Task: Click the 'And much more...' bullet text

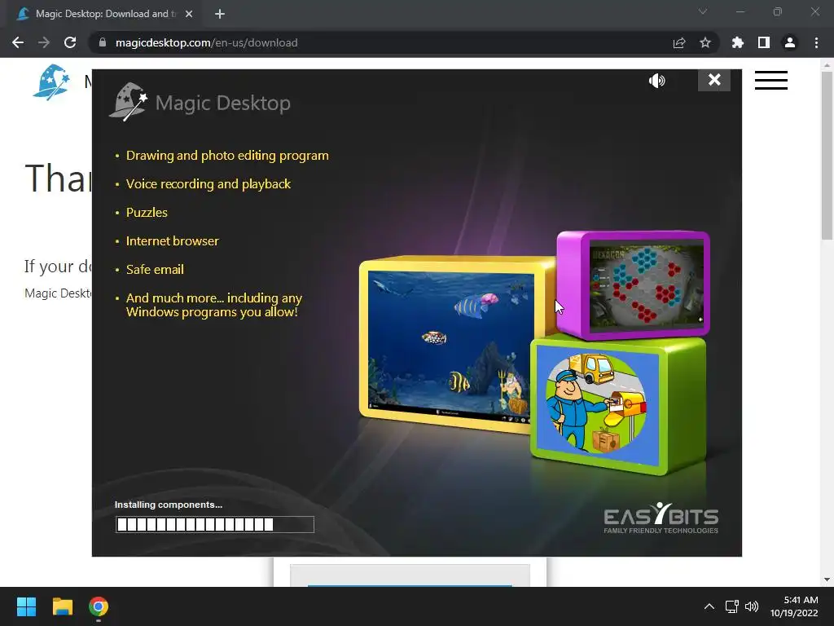Action: click(214, 305)
